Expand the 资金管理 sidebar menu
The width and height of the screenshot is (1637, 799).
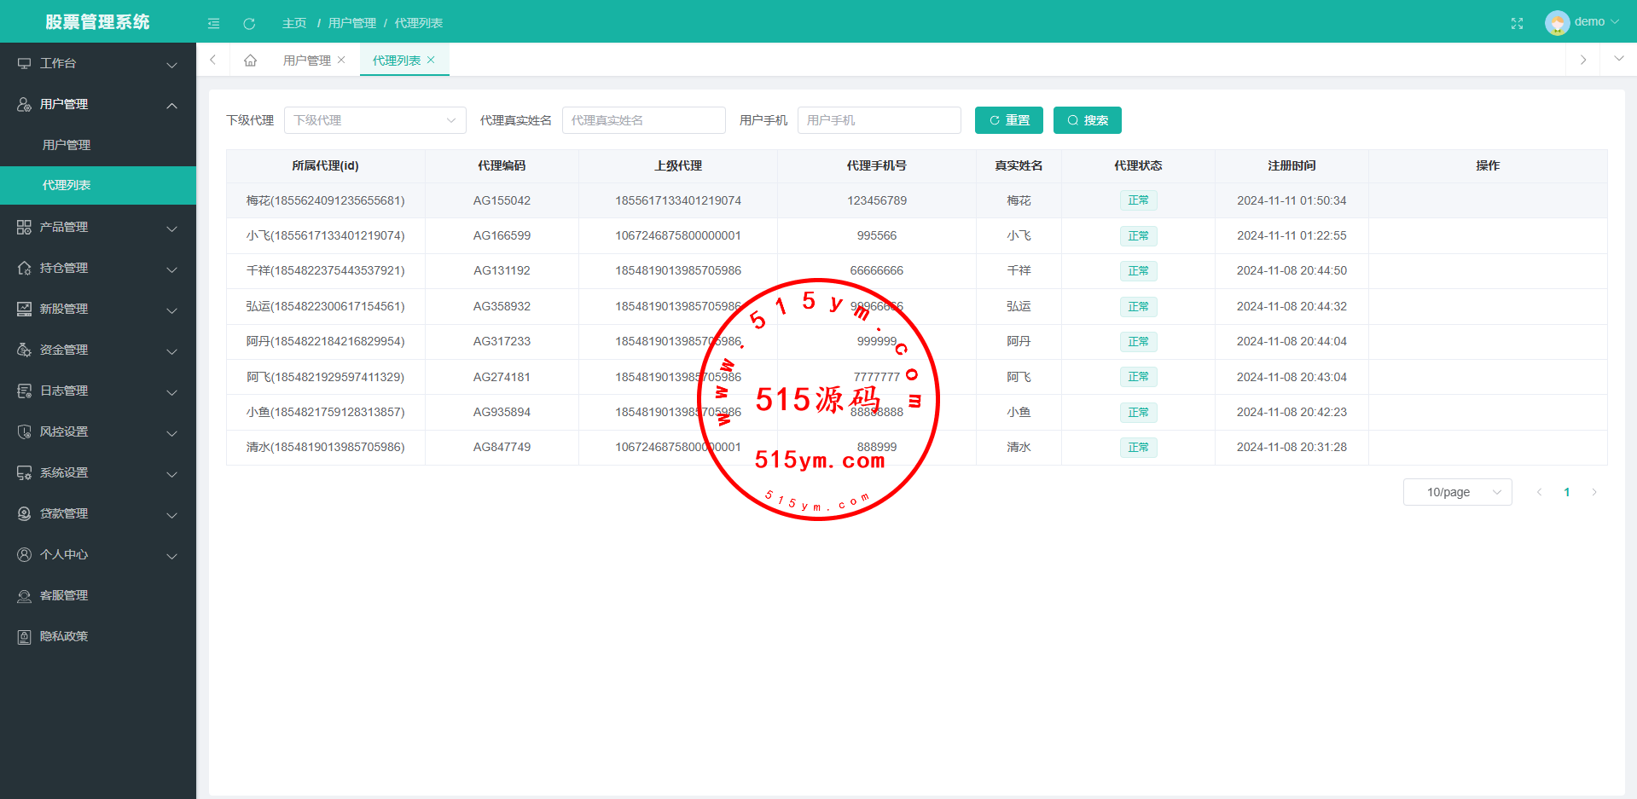[x=97, y=350]
